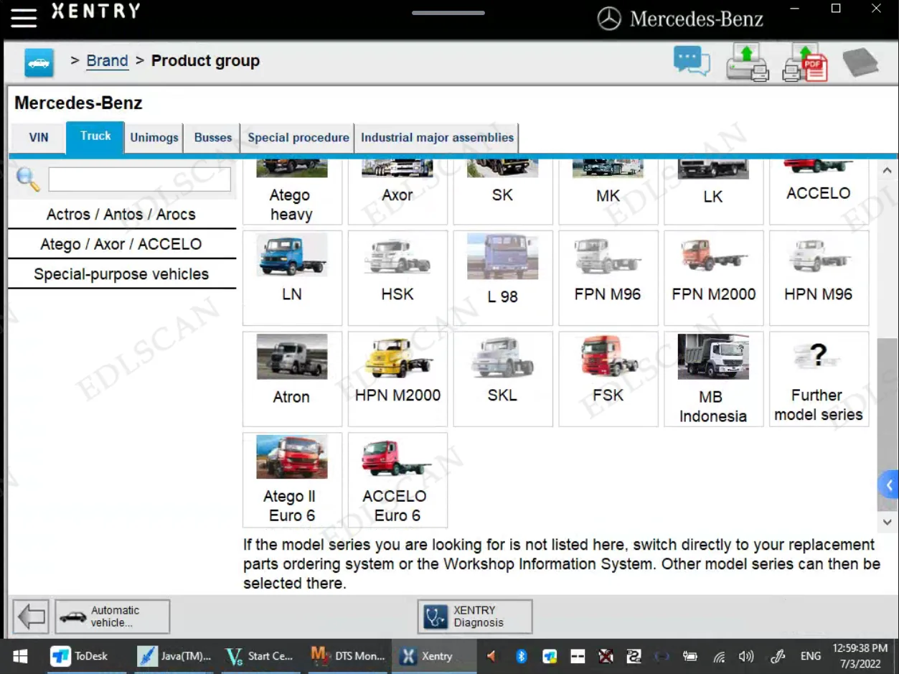899x674 pixels.
Task: Open Java(TM) app in taskbar
Action: [x=175, y=656]
